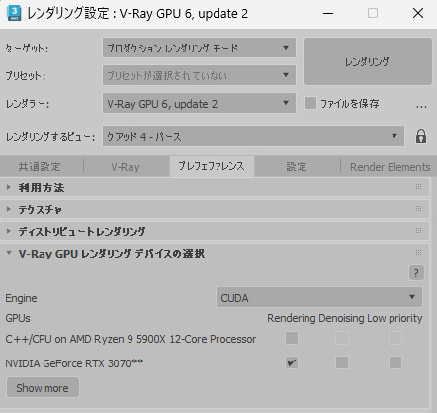Image resolution: width=437 pixels, height=413 pixels.
Task: Click the Show more button
Action: coord(43,388)
